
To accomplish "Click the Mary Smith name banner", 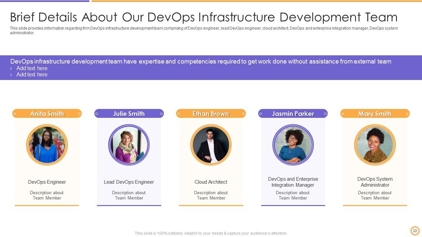I will (x=375, y=114).
